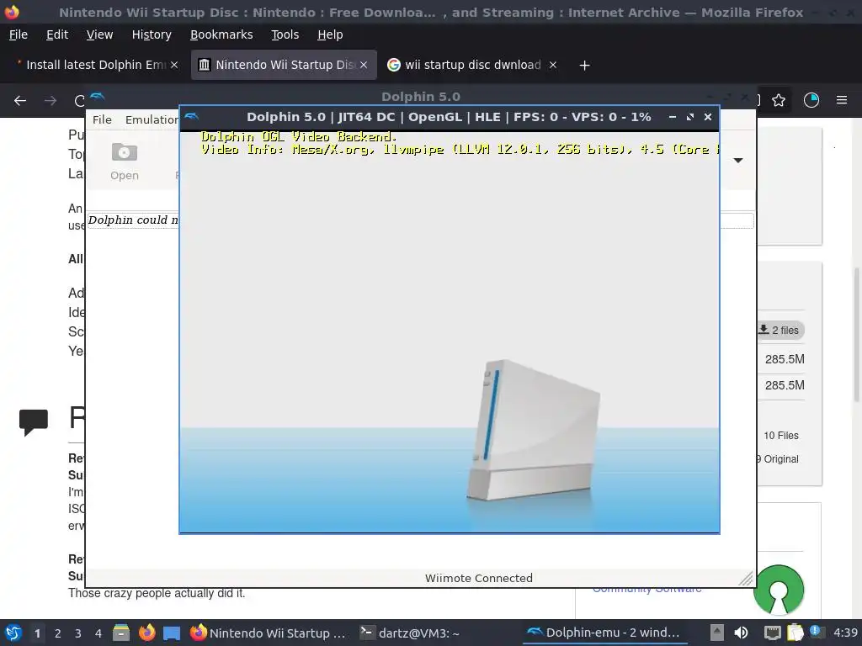Open the Firefox Edit menu
The image size is (862, 646).
point(57,34)
